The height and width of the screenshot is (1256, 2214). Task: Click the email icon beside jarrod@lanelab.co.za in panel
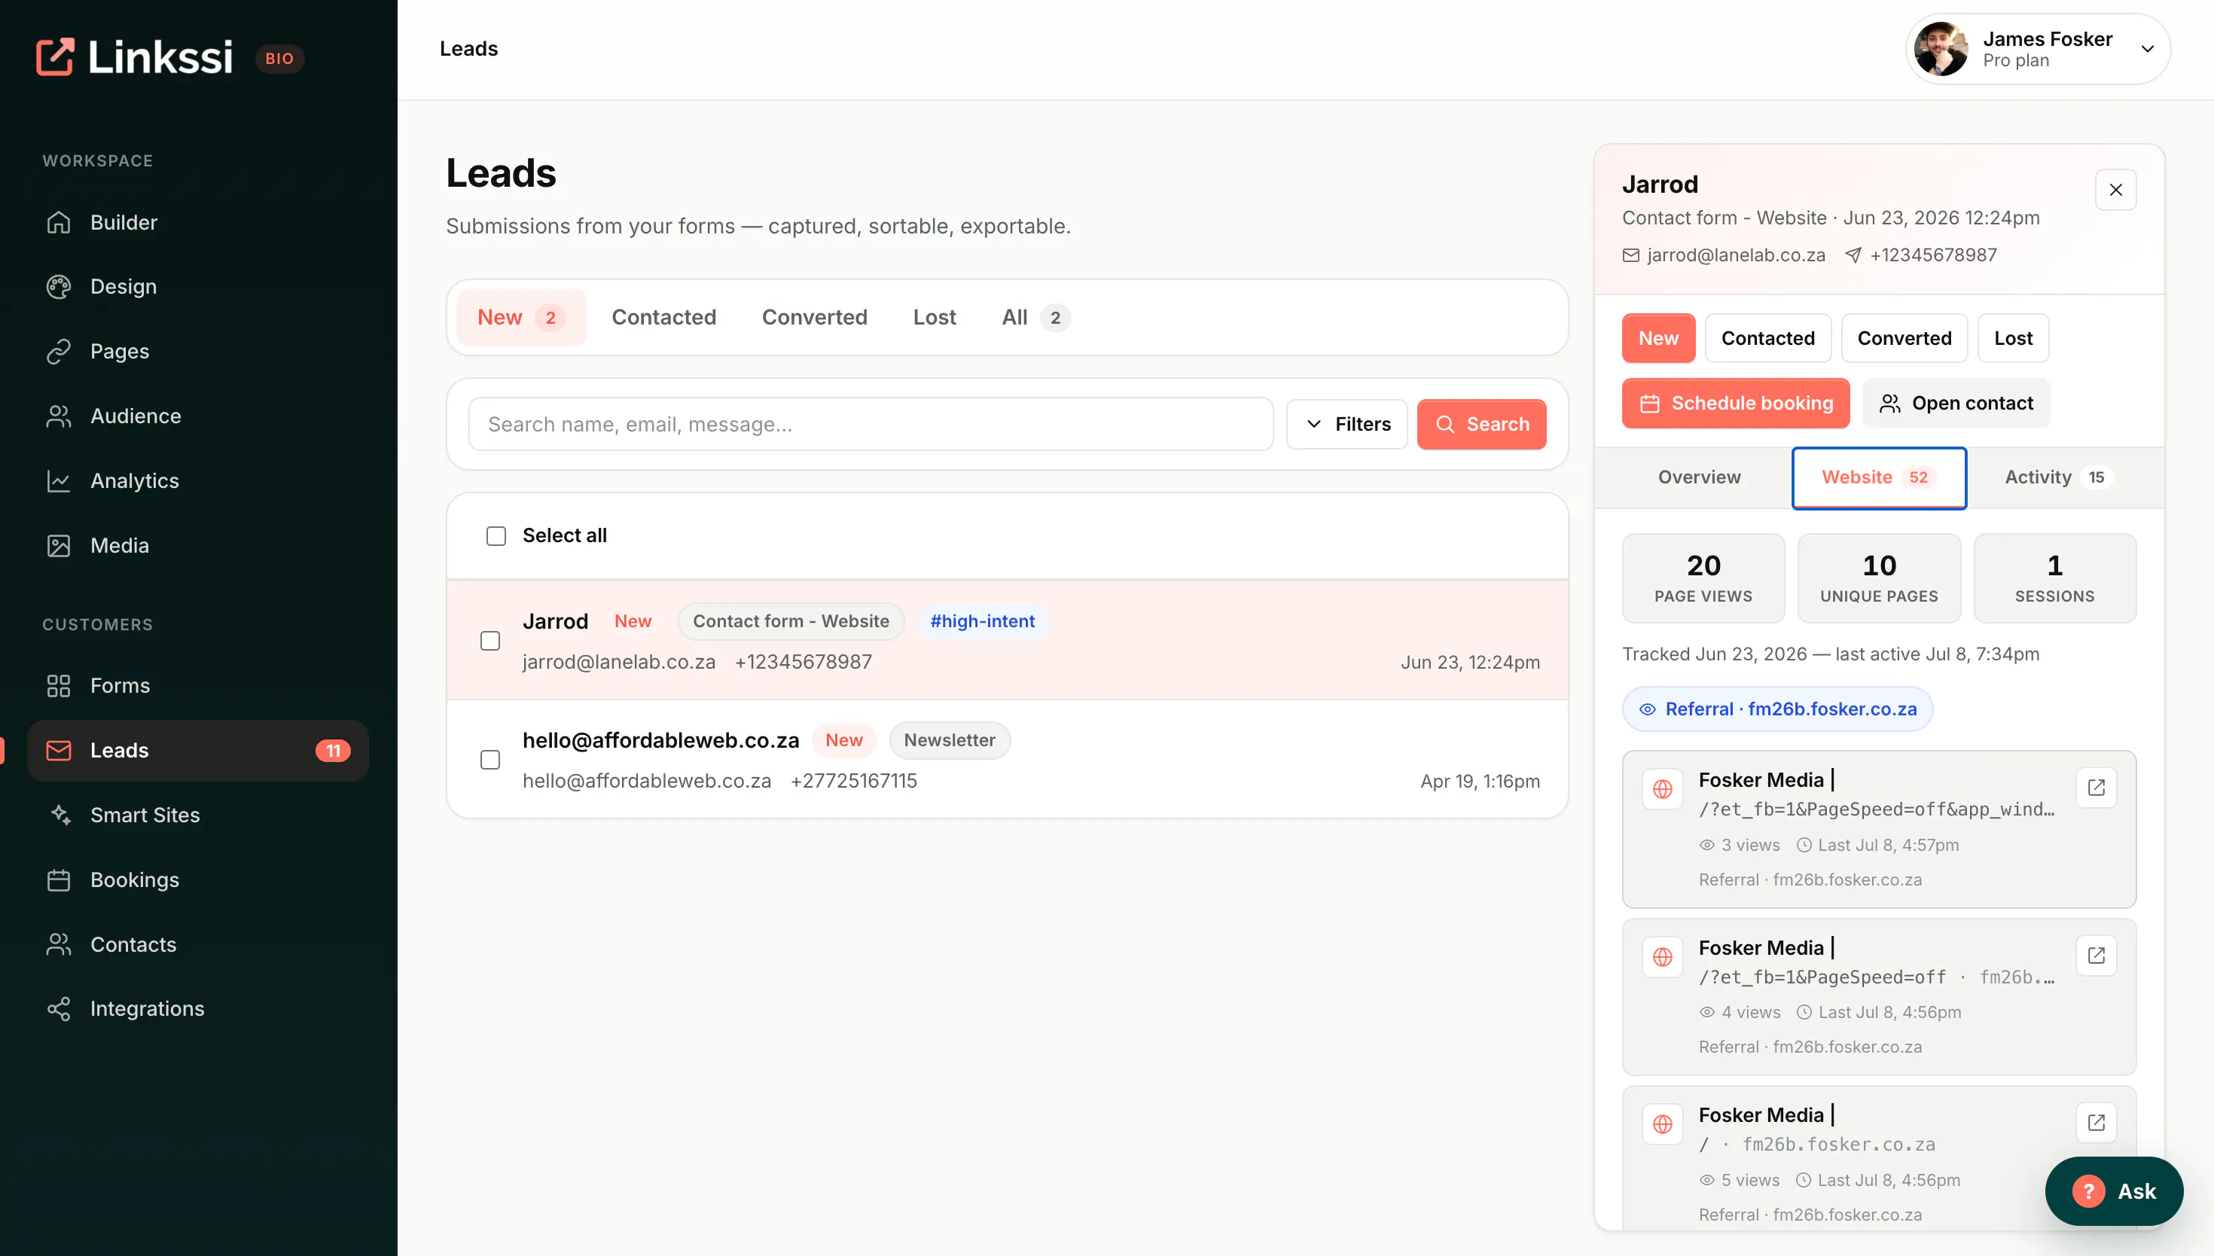tap(1631, 255)
